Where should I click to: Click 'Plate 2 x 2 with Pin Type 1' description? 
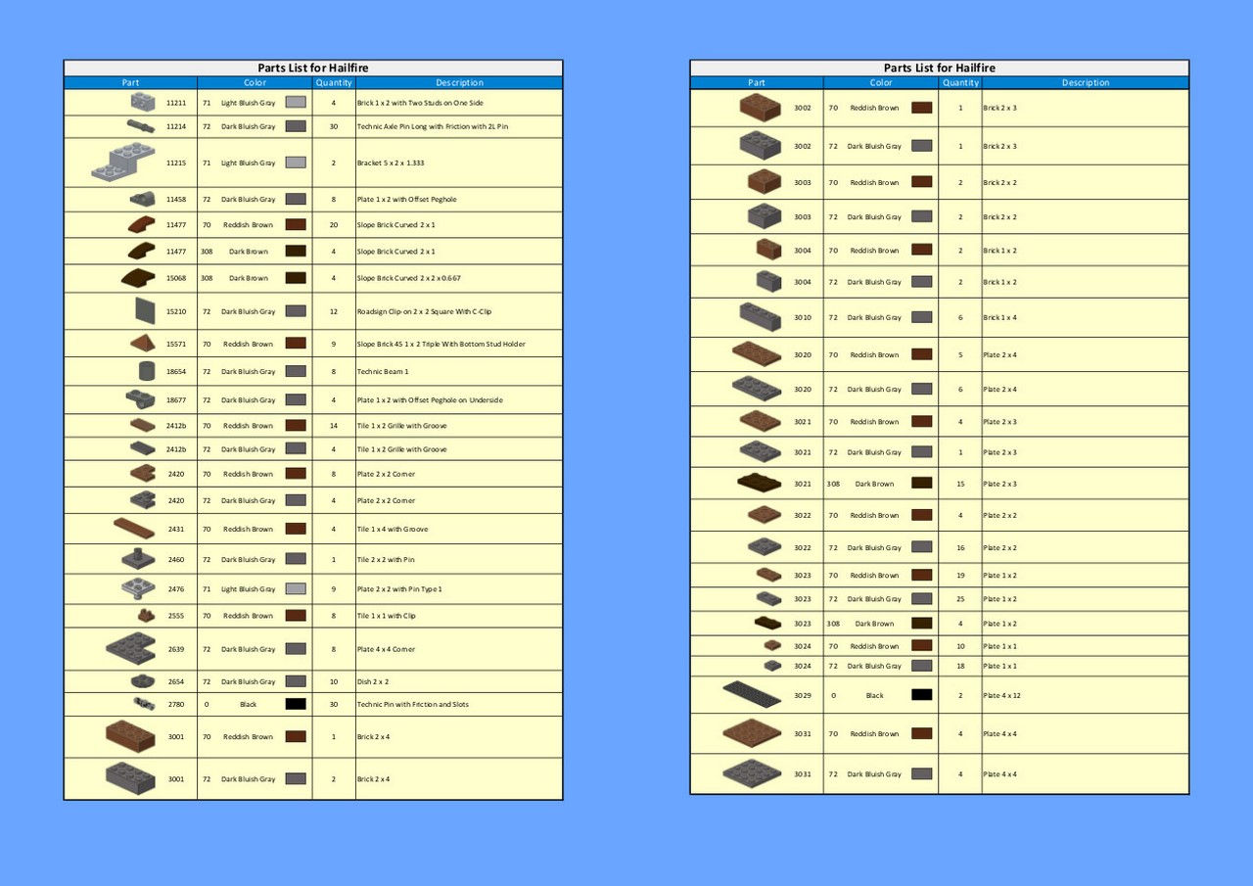tap(399, 588)
